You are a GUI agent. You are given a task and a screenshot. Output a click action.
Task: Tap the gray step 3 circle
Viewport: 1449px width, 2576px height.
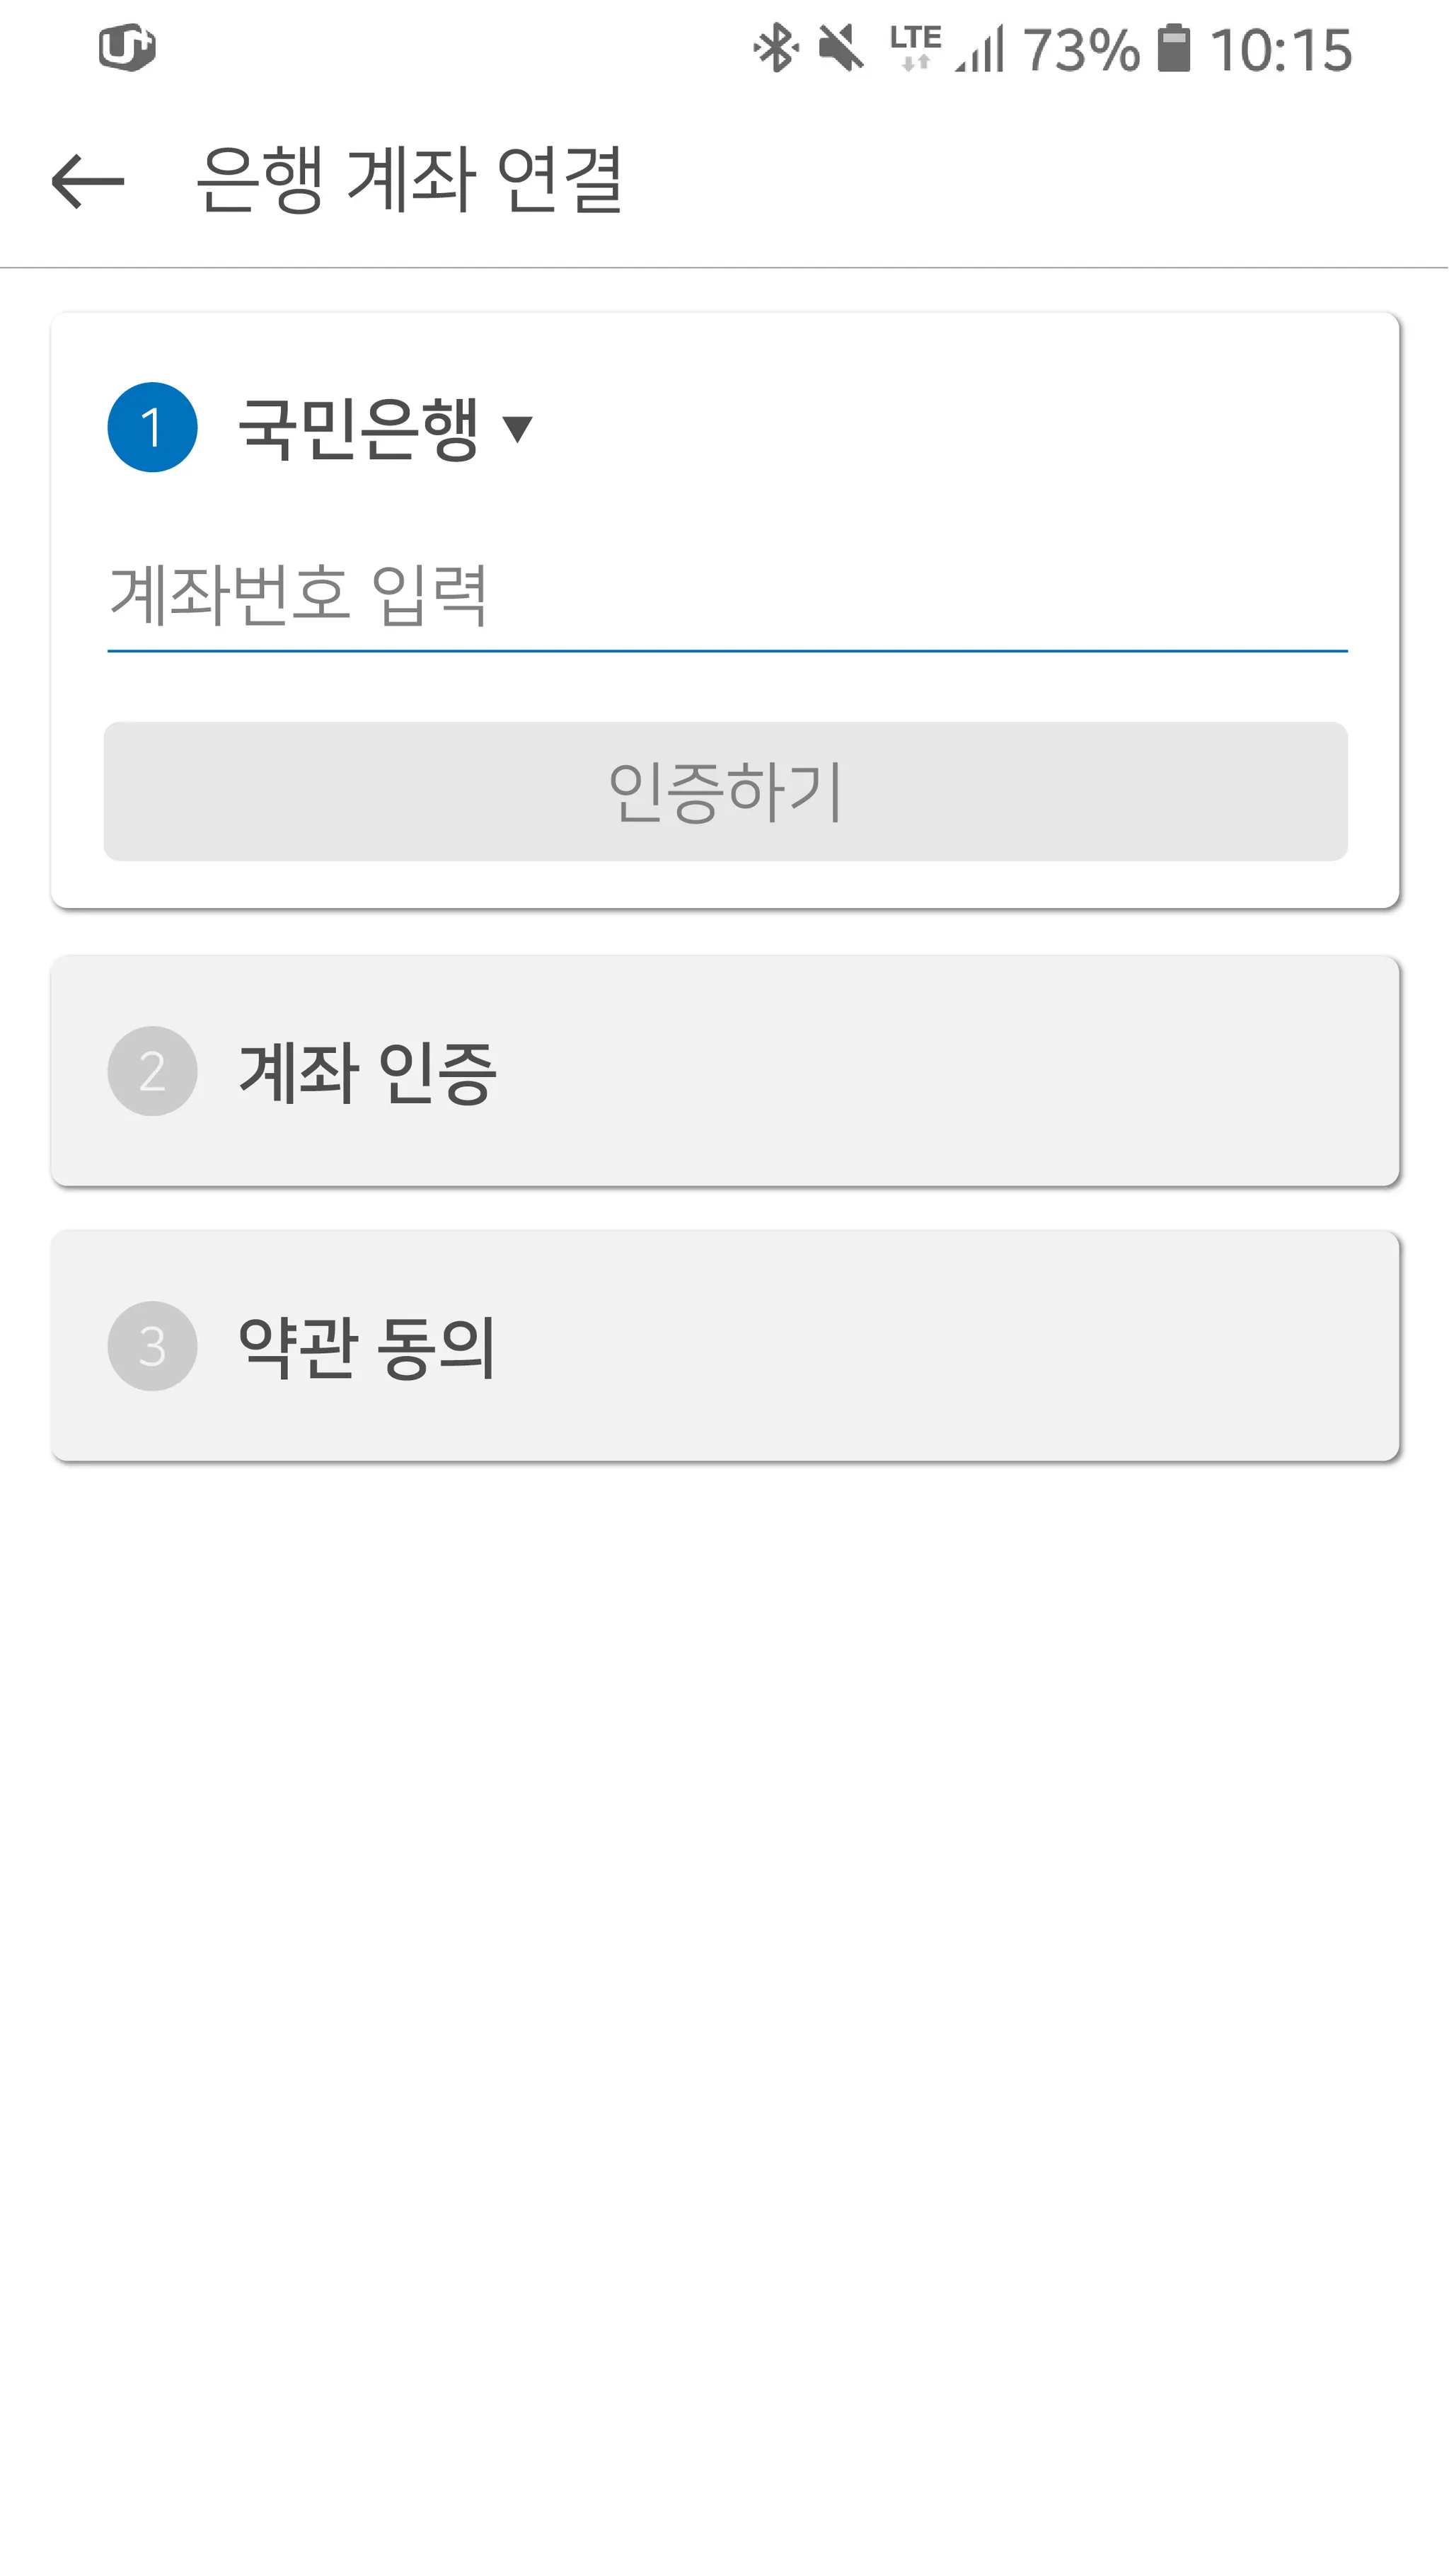point(152,1346)
